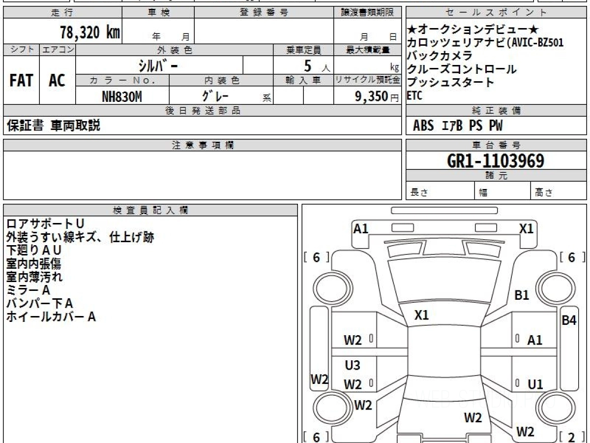Select inspector note ロアサポートU
Image resolution: width=590 pixels, height=443 pixels.
(45, 224)
